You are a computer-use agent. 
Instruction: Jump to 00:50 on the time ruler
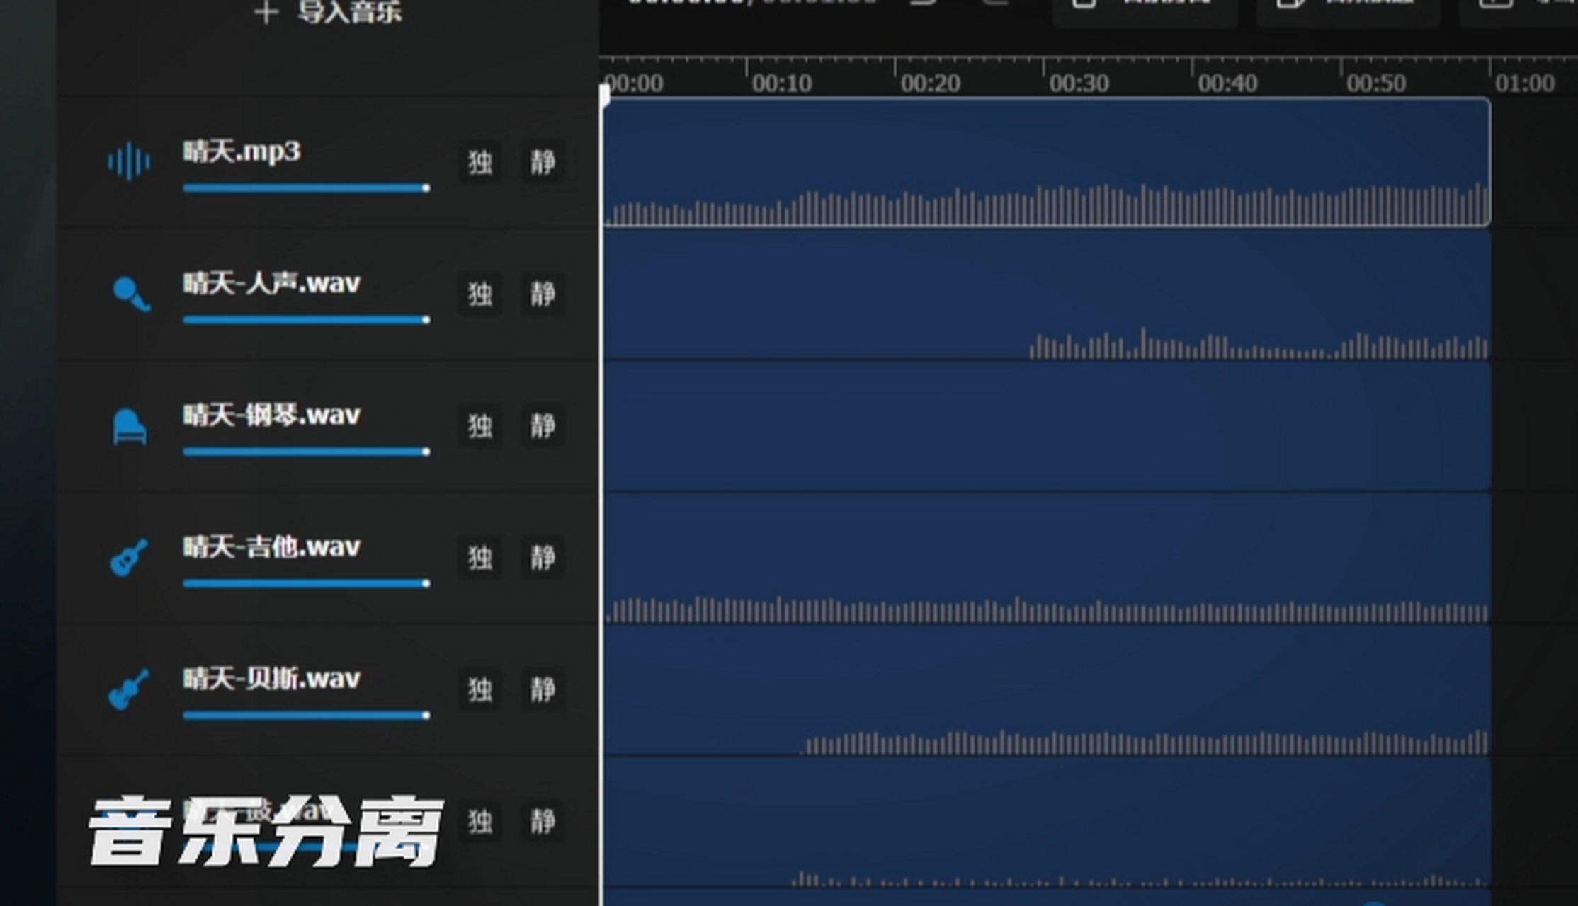(1377, 84)
